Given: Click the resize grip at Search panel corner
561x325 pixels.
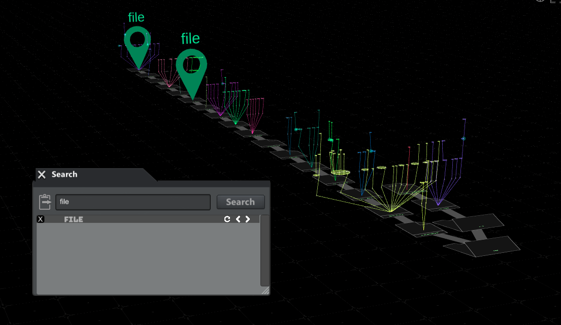Looking at the screenshot, I should (265, 290).
